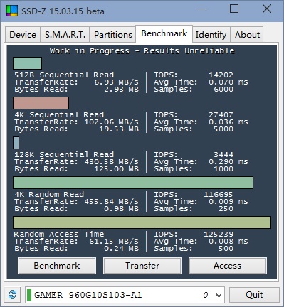Close the SSD-Z window

point(267,9)
